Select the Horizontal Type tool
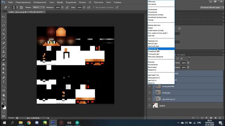 (x=4, y=82)
